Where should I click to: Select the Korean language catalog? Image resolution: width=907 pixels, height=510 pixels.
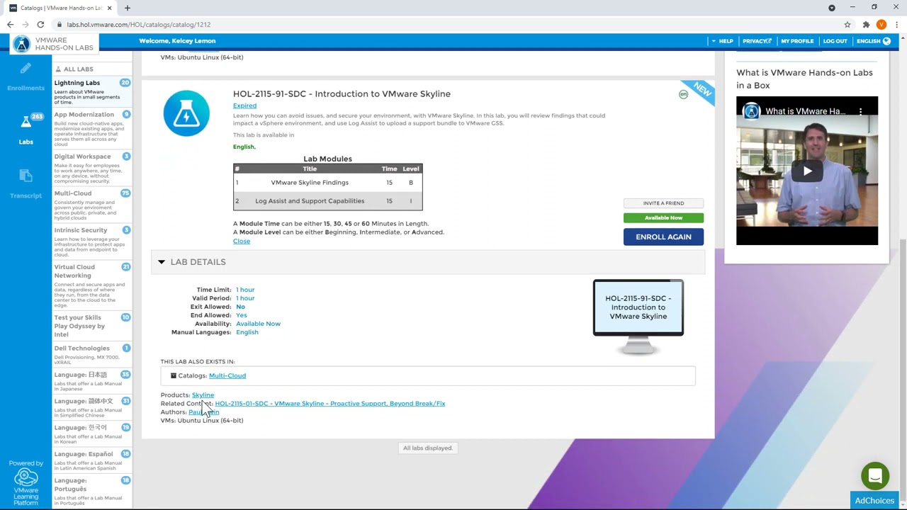click(x=92, y=433)
